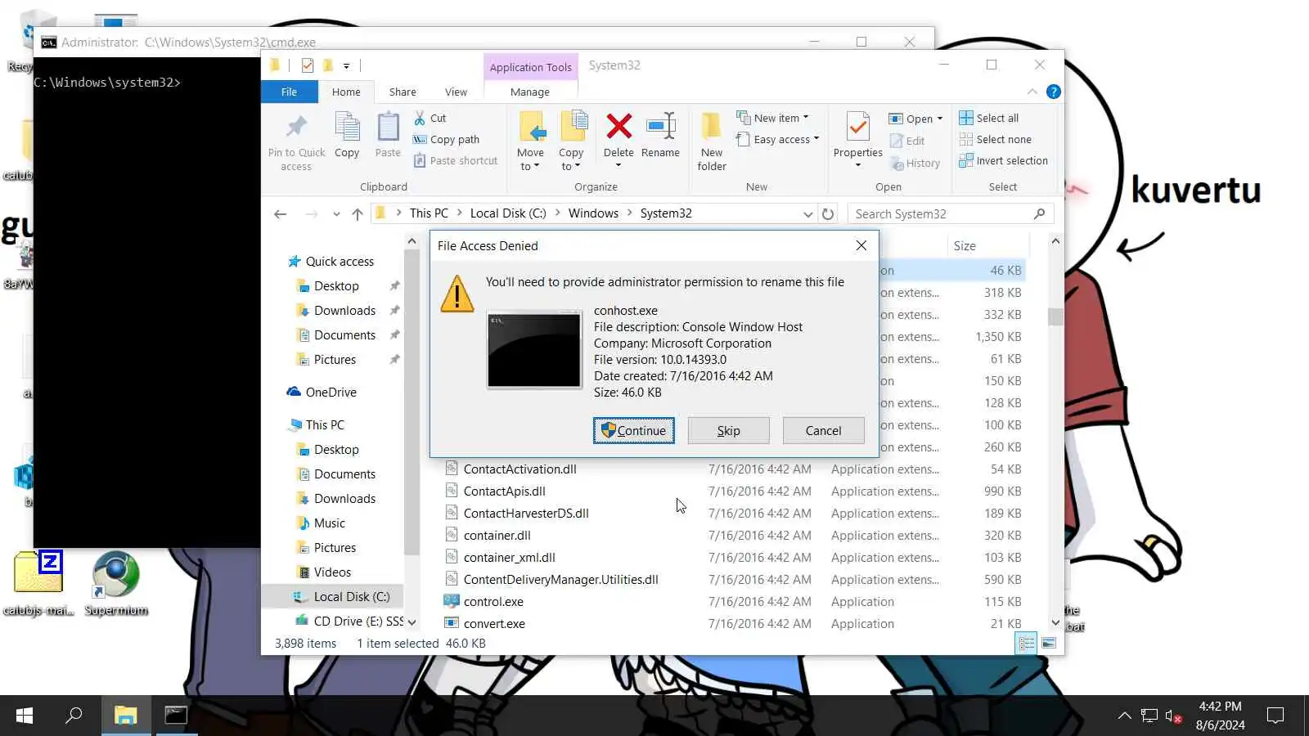The height and width of the screenshot is (736, 1309).
Task: Open taskbar Search magnifier
Action: pos(74,716)
